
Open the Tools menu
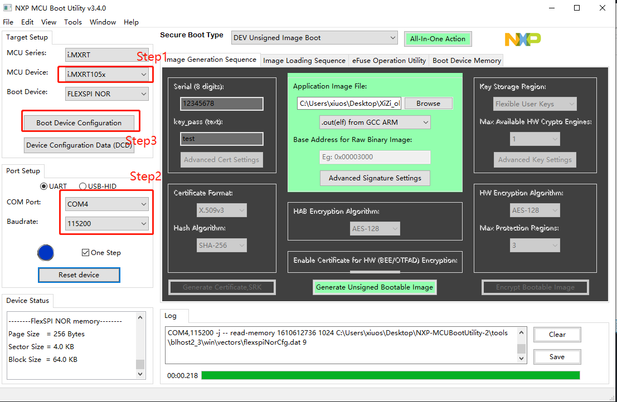[x=73, y=22]
